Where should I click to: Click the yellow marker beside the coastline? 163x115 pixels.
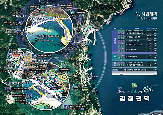[88, 47]
